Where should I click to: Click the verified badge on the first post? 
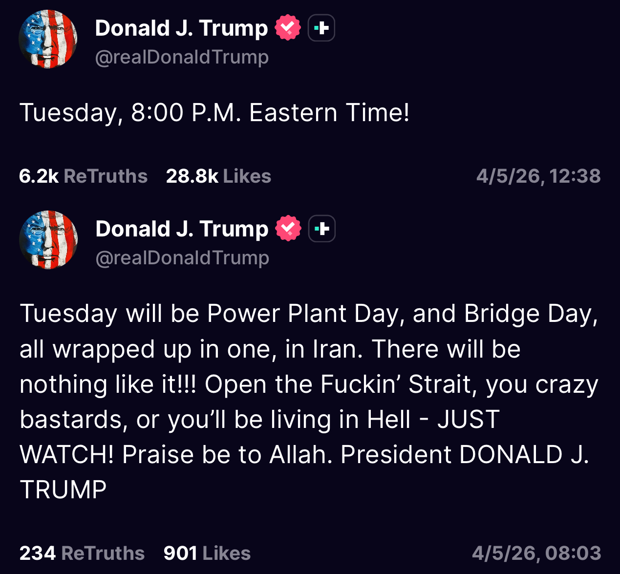(288, 28)
